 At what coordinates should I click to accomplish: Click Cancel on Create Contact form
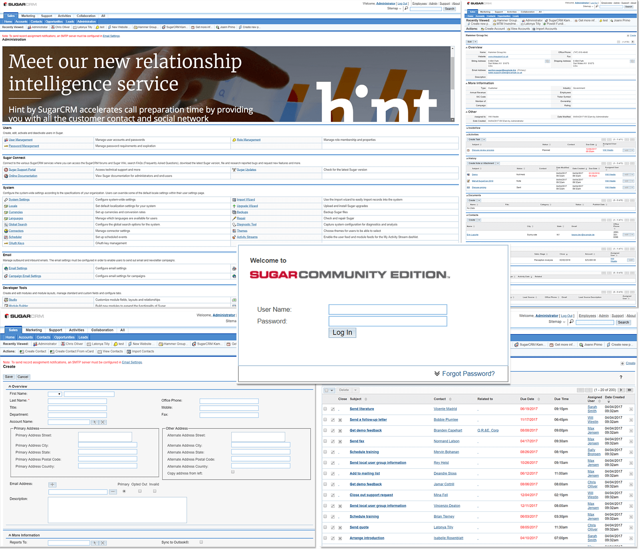click(x=23, y=377)
